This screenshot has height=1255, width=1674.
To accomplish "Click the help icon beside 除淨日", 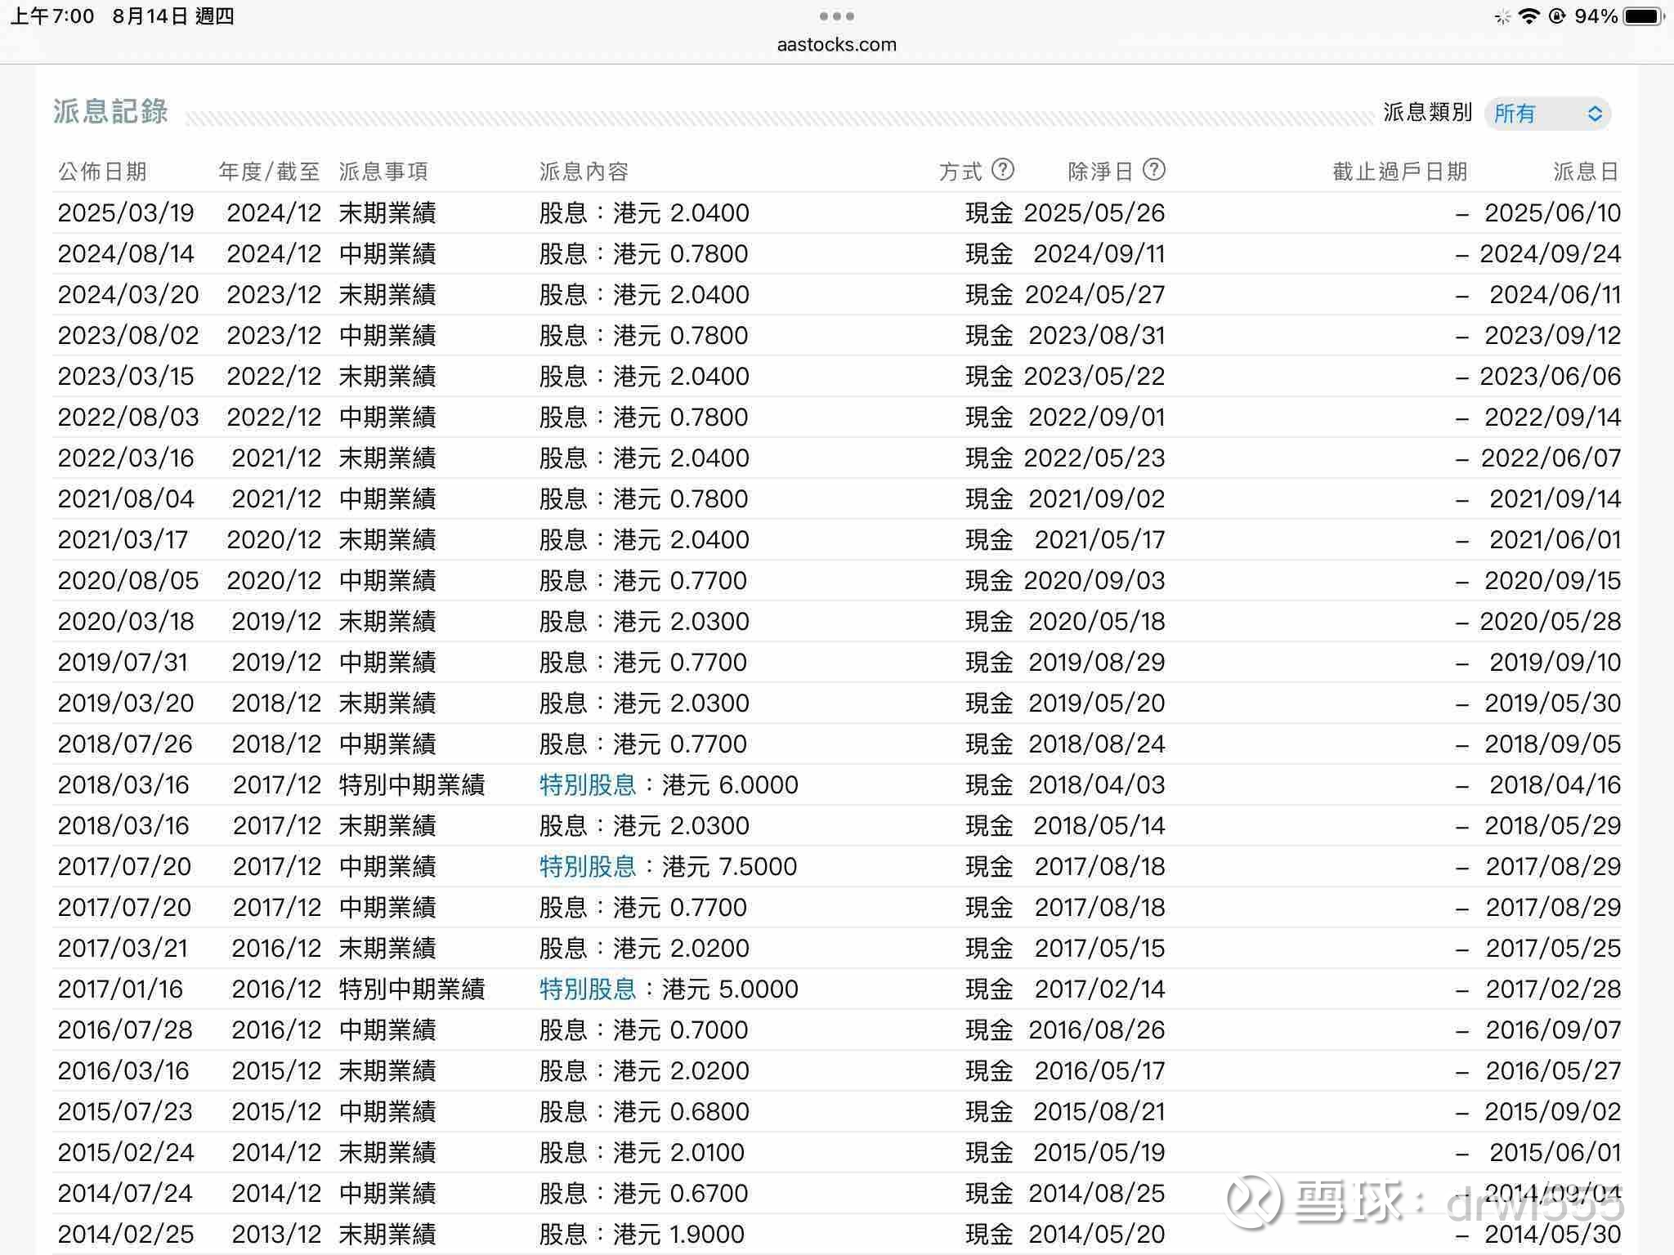I will pyautogui.click(x=1153, y=169).
